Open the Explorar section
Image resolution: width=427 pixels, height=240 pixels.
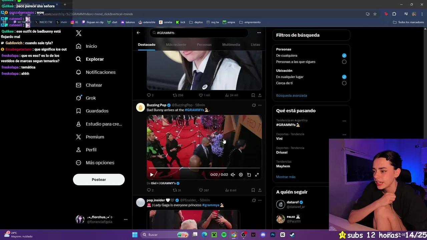[x=90, y=59]
